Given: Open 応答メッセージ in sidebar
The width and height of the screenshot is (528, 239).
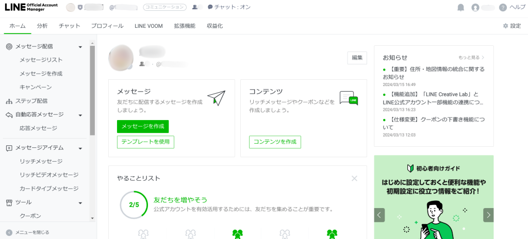Looking at the screenshot, I should 38,128.
